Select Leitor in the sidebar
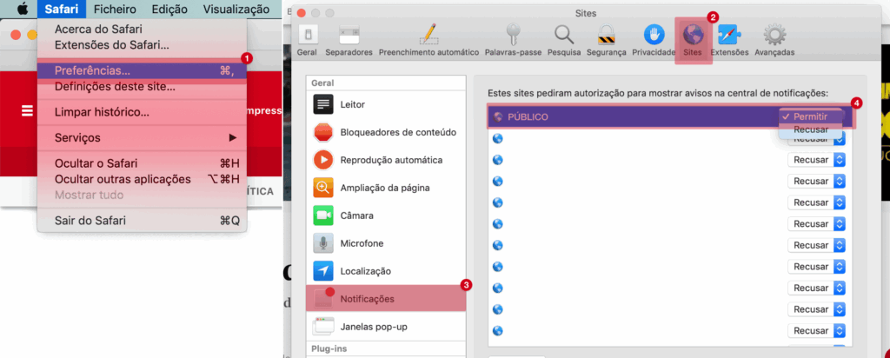 386,104
